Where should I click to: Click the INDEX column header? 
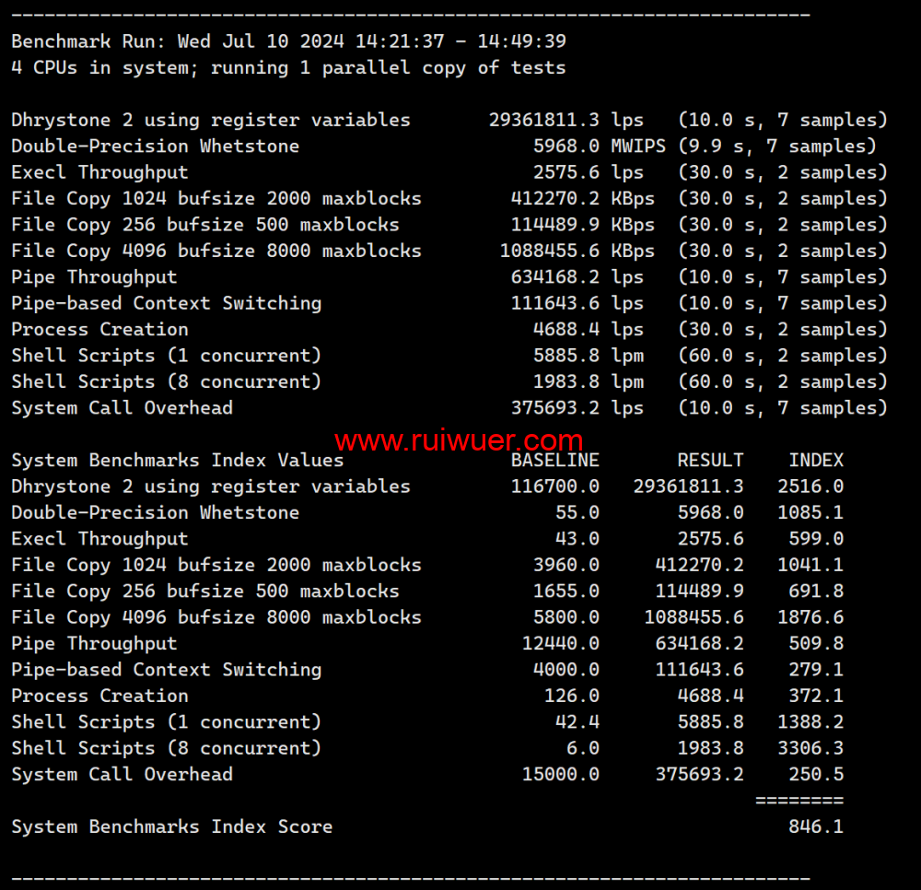click(815, 461)
